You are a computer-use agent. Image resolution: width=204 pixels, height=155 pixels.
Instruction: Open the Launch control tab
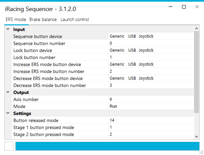tap(75, 20)
